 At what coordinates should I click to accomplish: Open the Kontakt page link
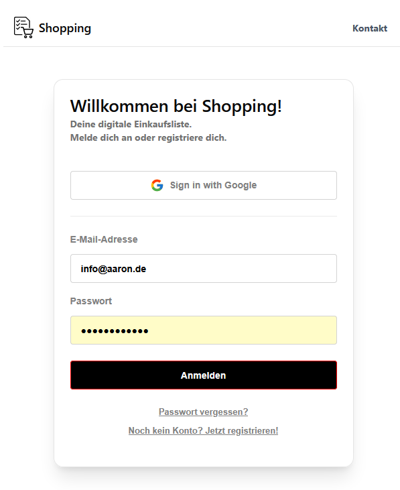coord(370,28)
